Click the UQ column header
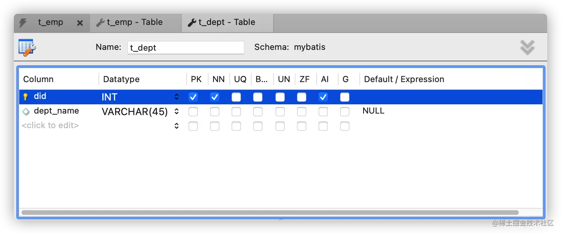 240,79
